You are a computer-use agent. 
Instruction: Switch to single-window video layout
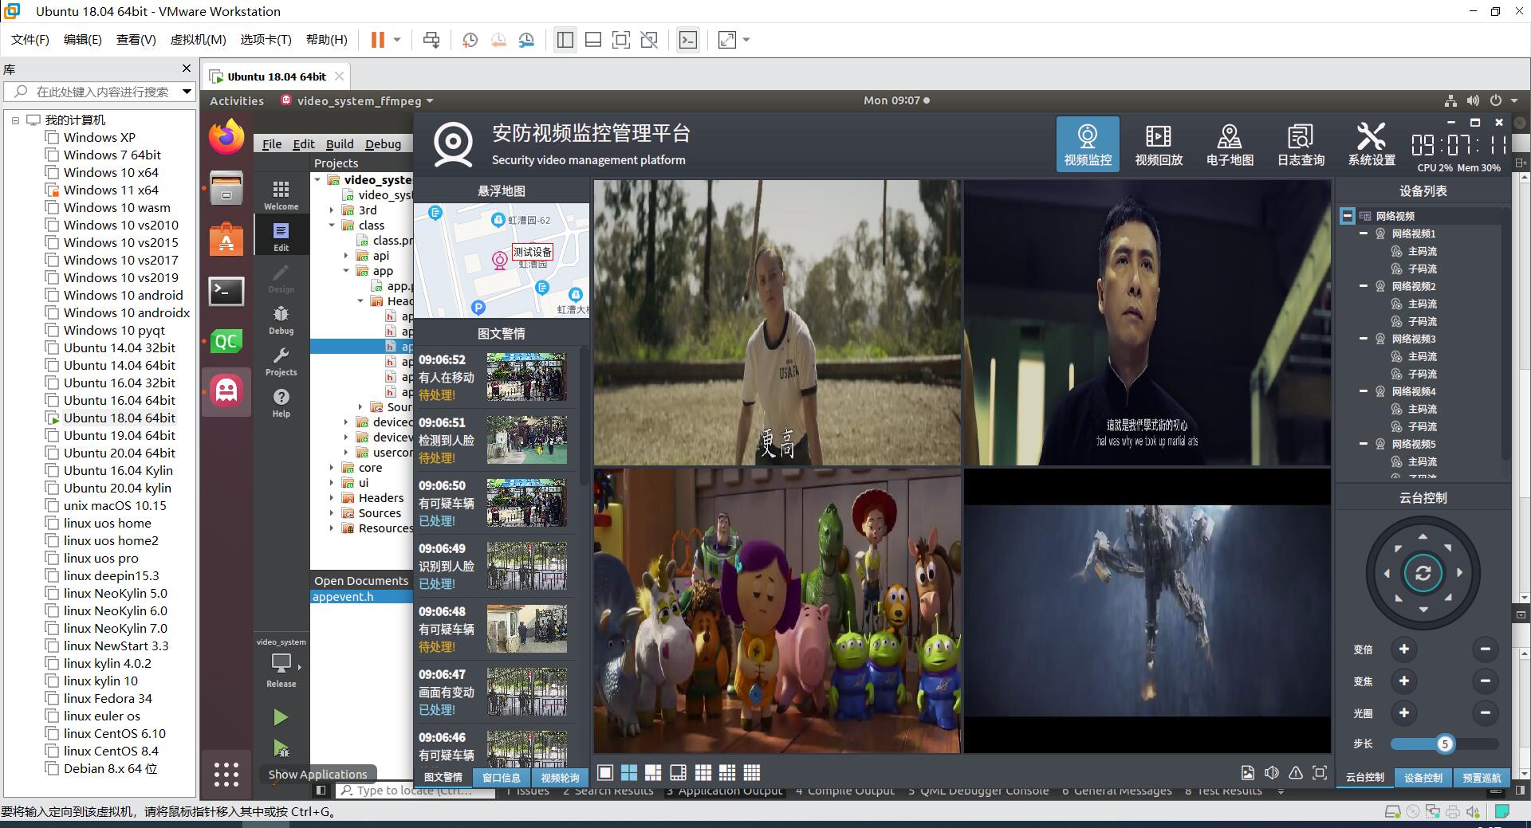(x=605, y=773)
